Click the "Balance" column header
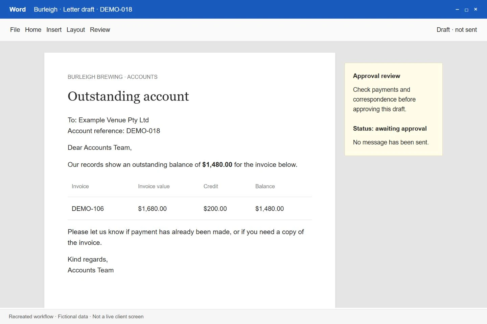The height and width of the screenshot is (324, 487). 265,186
